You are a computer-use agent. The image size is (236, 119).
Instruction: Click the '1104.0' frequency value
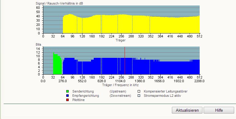pyautogui.click(x=120, y=81)
